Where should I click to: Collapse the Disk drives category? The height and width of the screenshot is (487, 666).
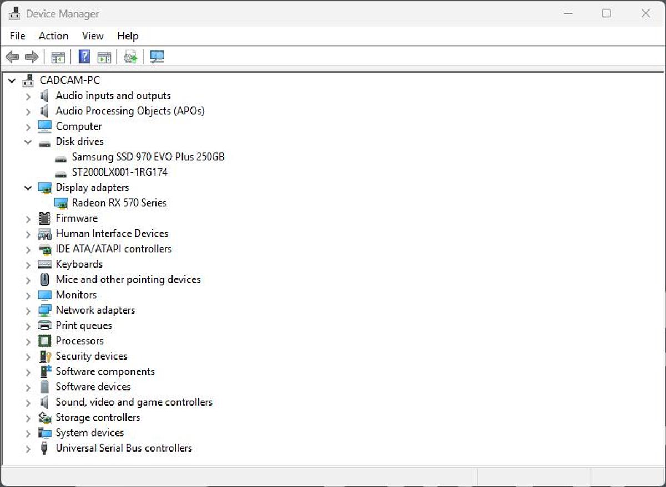pyautogui.click(x=28, y=141)
